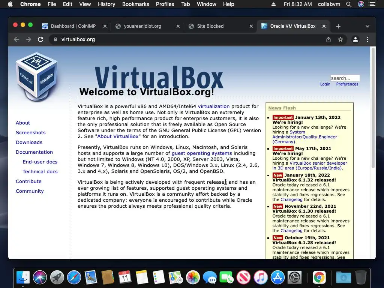Click the browser back arrow

tap(16, 39)
